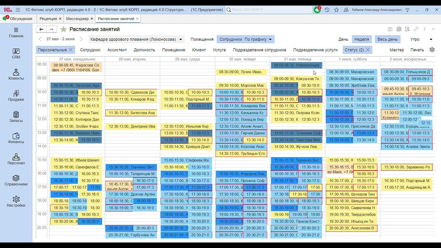This screenshot has width=441, height=248.
Task: Open the service settings lines icon
Action: pyautogui.click(x=408, y=10)
